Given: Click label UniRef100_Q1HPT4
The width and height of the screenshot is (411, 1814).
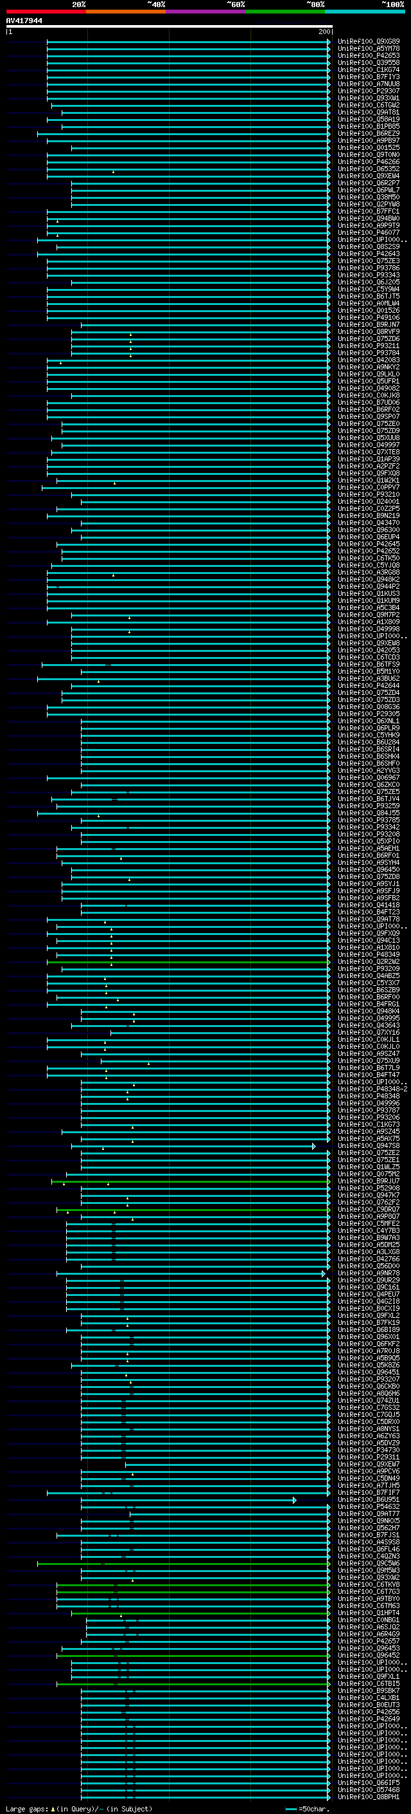Looking at the screenshot, I should (369, 1613).
